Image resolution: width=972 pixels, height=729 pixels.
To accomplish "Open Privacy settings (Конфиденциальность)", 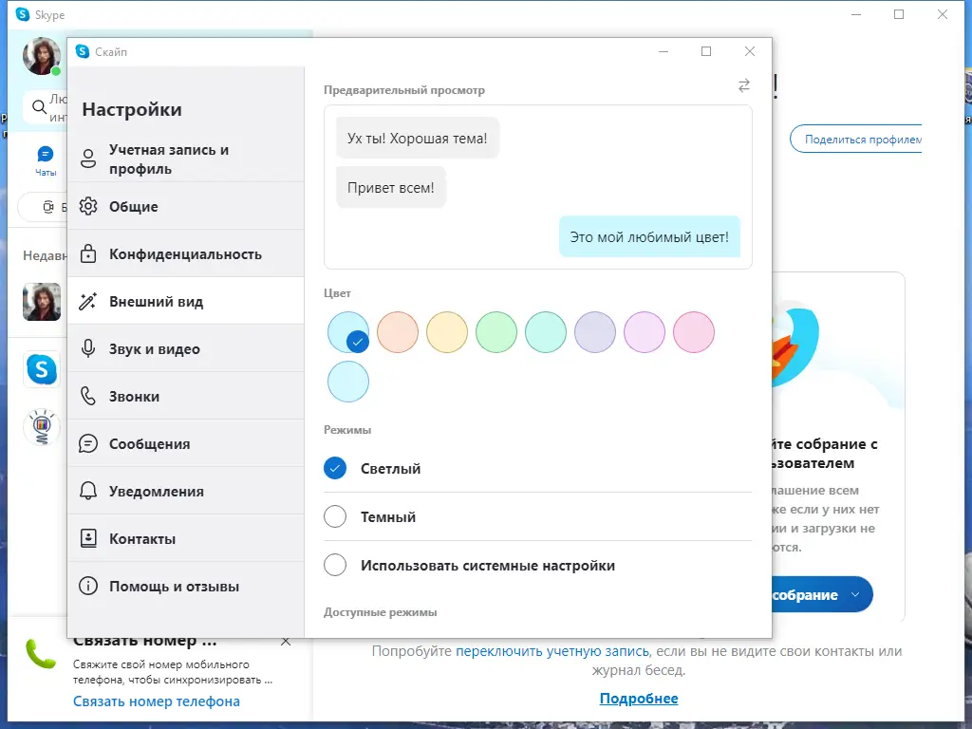I will [x=185, y=253].
